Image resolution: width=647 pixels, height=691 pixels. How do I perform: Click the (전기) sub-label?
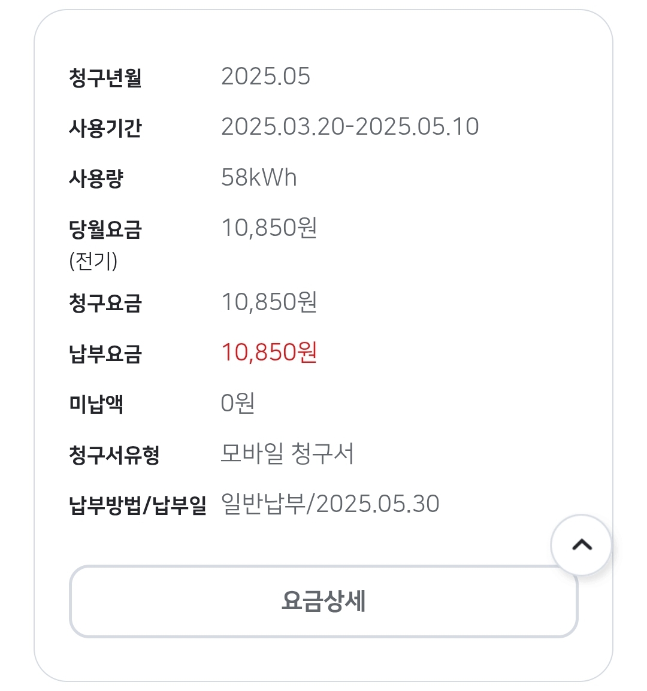click(x=93, y=261)
